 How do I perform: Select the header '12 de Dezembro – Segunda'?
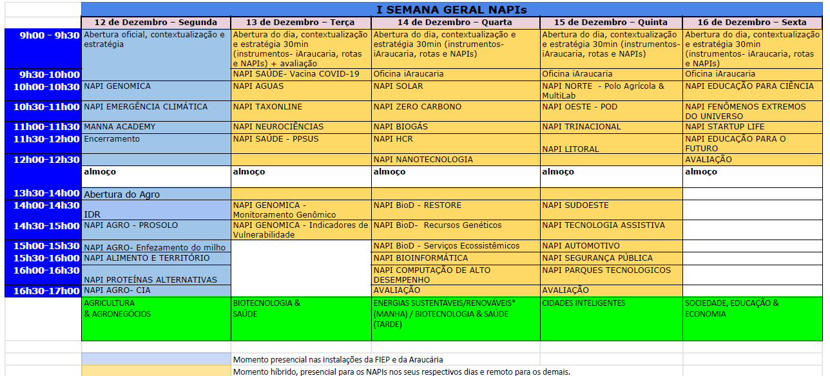coord(157,23)
